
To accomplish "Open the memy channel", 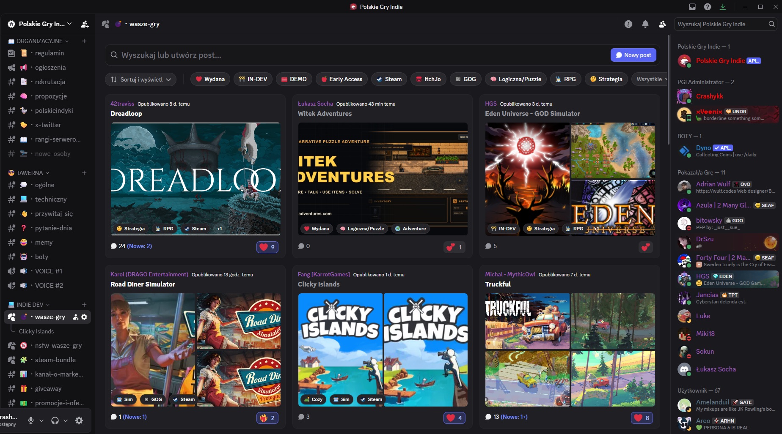I will coord(47,243).
